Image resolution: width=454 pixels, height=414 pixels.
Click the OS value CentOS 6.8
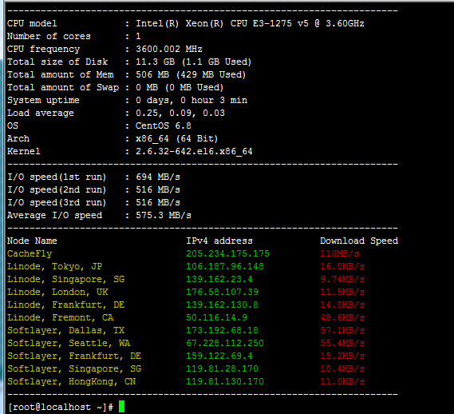coord(164,125)
